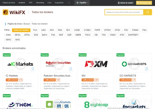Filter brokers by SCB
The width and height of the screenshot is (155, 109).
click(36, 35)
